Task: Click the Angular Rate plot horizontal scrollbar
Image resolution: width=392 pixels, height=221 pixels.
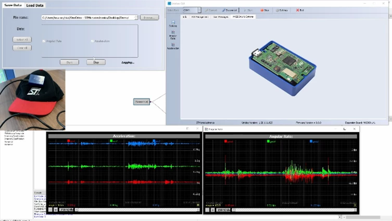Action: point(294,210)
